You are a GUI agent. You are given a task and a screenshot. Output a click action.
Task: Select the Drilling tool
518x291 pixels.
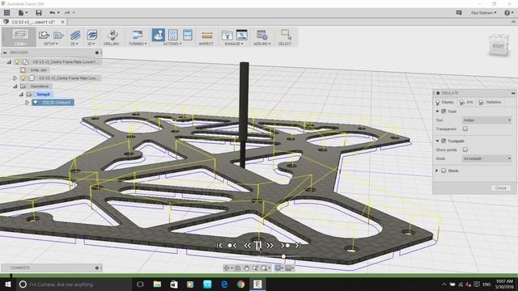pyautogui.click(x=112, y=37)
